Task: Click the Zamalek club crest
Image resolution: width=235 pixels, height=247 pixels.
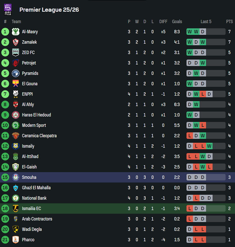Action: coord(15,42)
